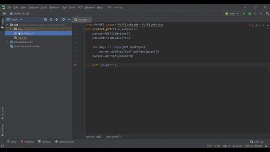Click with open(f"") in editor breadcrumbs
270x152 pixels.
coord(113,137)
